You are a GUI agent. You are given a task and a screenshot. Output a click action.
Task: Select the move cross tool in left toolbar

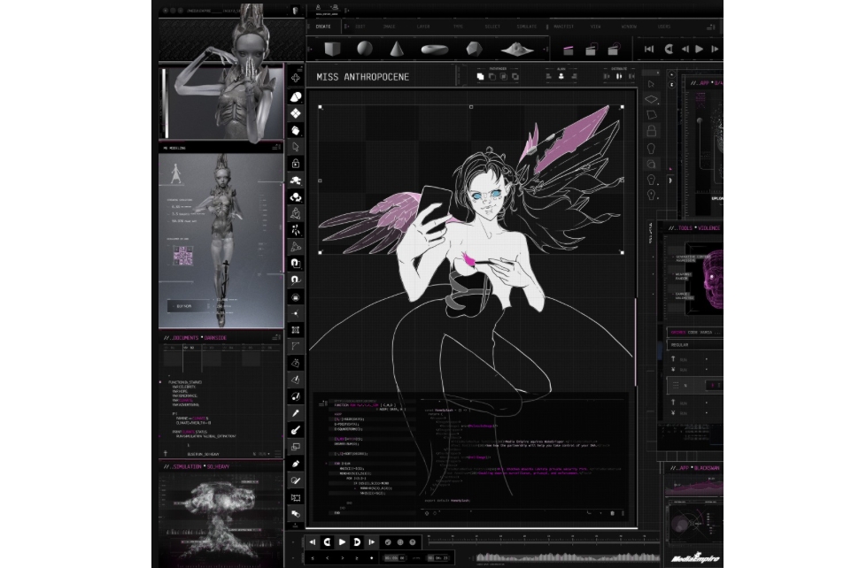[296, 78]
